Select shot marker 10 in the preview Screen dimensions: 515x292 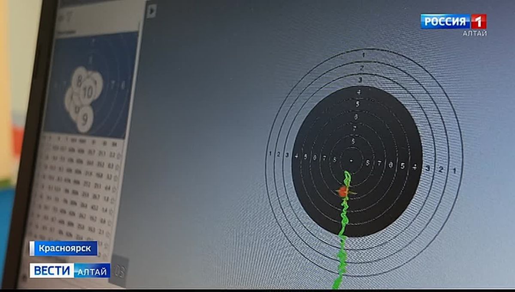click(x=88, y=91)
